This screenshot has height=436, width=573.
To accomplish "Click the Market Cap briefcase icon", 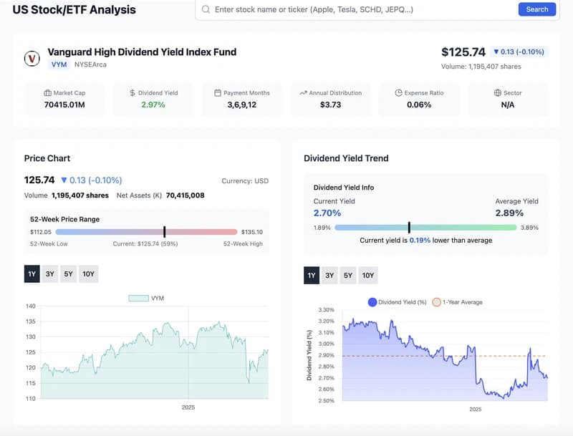I will tap(47, 93).
